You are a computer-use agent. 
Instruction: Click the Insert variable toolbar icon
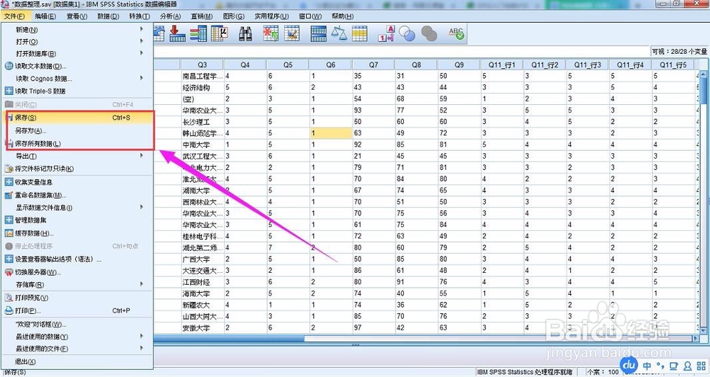(292, 33)
